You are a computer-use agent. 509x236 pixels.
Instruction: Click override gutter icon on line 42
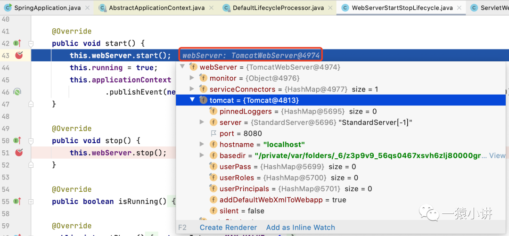coord(17,43)
